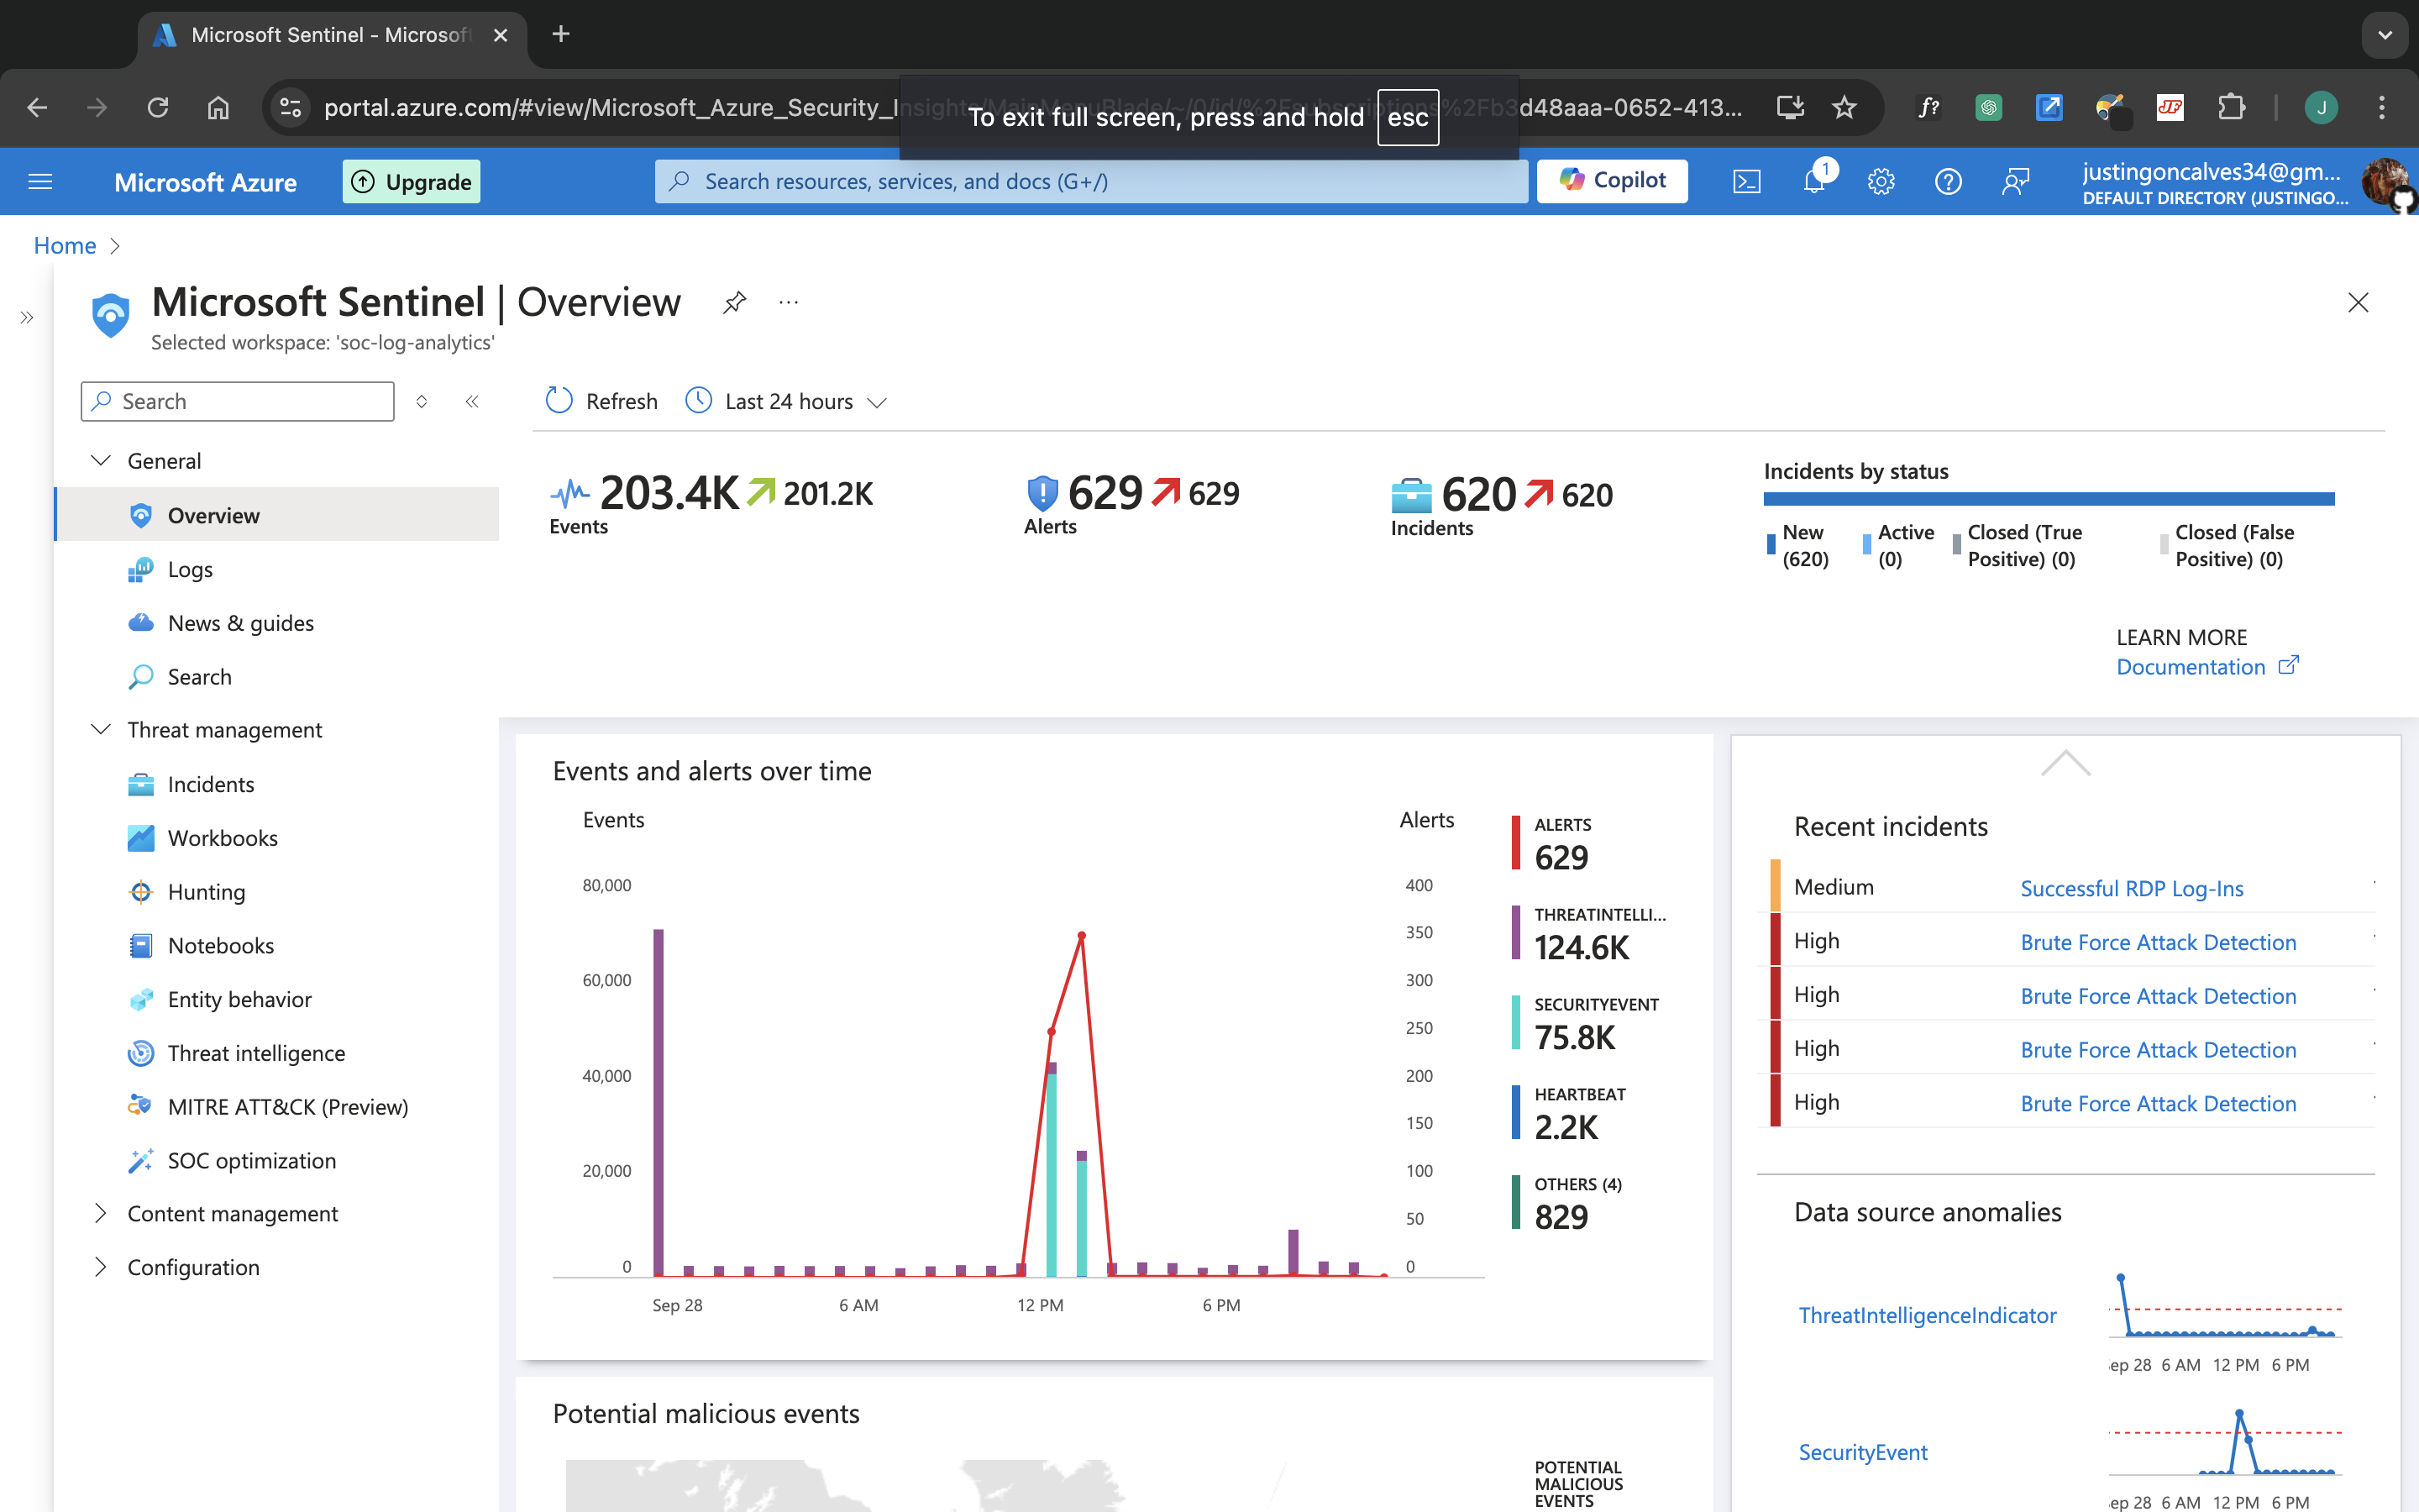
Task: Open the Successful RDP Log-Ins incident
Action: tap(2131, 888)
